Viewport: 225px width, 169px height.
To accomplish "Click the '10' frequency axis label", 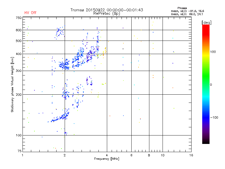I will (x=163, y=155).
